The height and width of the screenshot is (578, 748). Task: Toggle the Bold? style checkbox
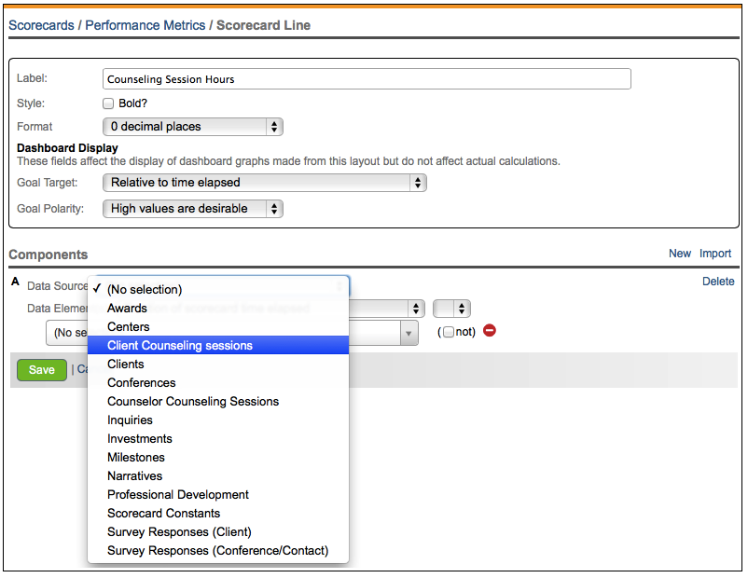[x=108, y=103]
